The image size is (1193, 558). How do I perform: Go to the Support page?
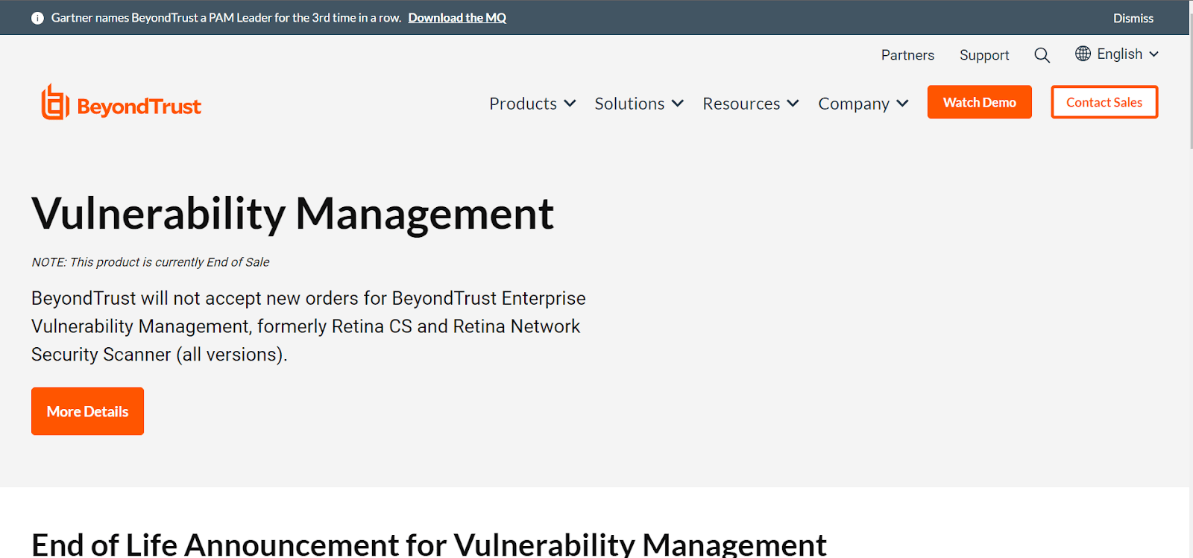pos(984,55)
